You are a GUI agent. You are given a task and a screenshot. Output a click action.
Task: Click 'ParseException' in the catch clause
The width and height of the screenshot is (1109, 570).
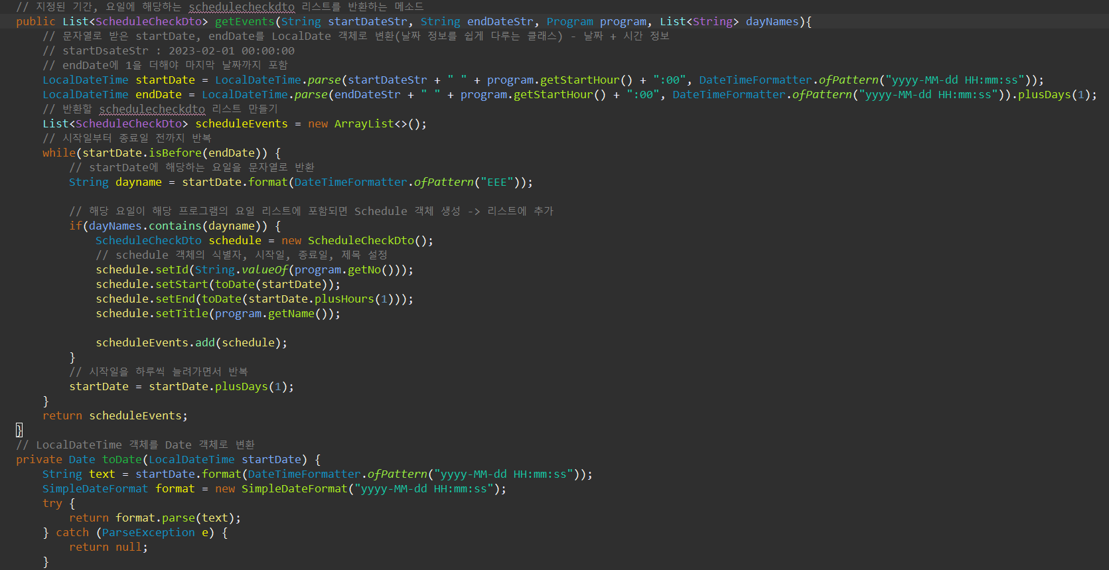pos(149,533)
